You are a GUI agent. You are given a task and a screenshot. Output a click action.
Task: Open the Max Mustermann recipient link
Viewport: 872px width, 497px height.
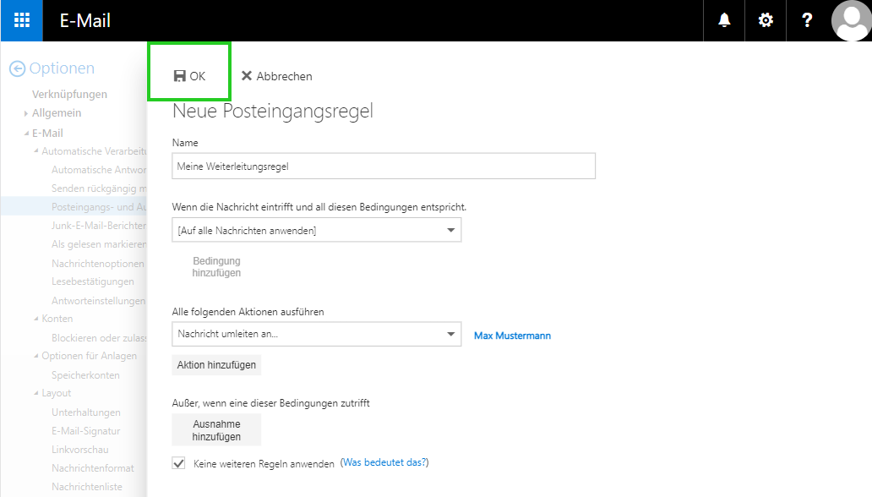pos(512,336)
